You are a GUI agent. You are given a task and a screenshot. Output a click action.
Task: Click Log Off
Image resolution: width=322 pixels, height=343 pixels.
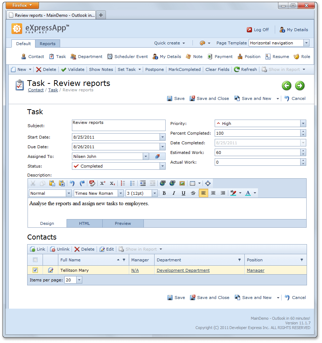(x=258, y=30)
